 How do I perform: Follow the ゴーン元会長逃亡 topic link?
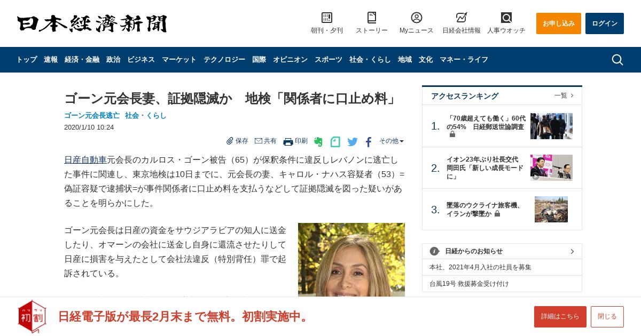point(92,115)
